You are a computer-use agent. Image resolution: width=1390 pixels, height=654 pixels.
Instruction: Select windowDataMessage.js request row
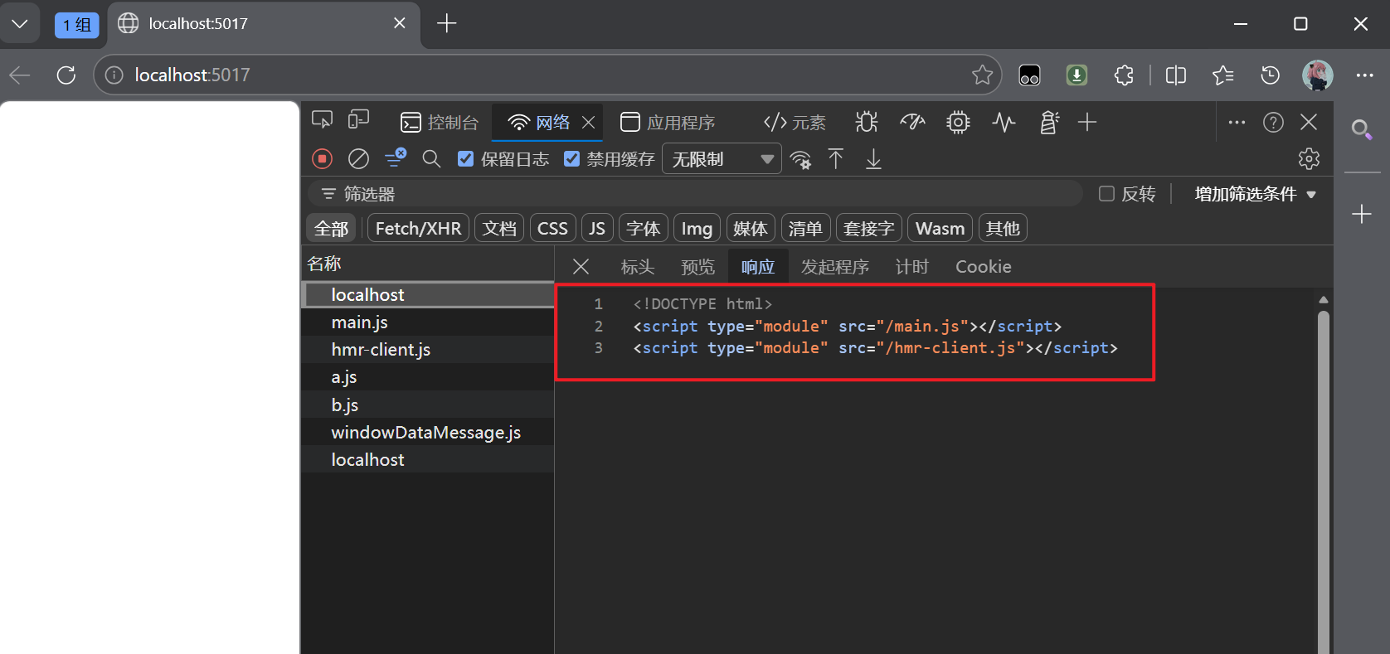(x=428, y=432)
